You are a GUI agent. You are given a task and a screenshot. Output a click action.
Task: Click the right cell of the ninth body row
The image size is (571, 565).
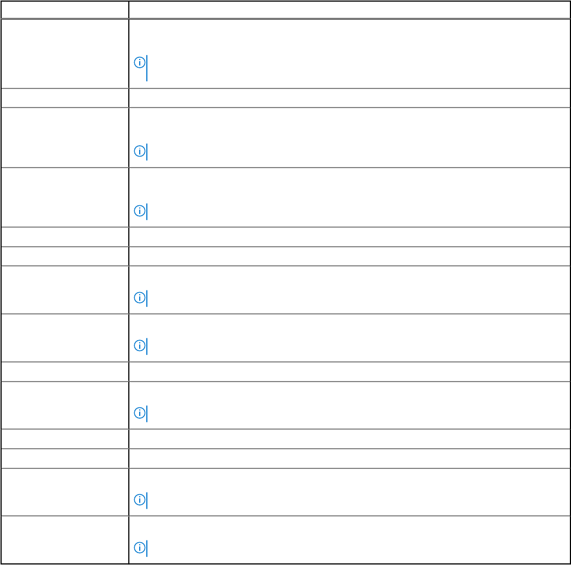[349, 372]
